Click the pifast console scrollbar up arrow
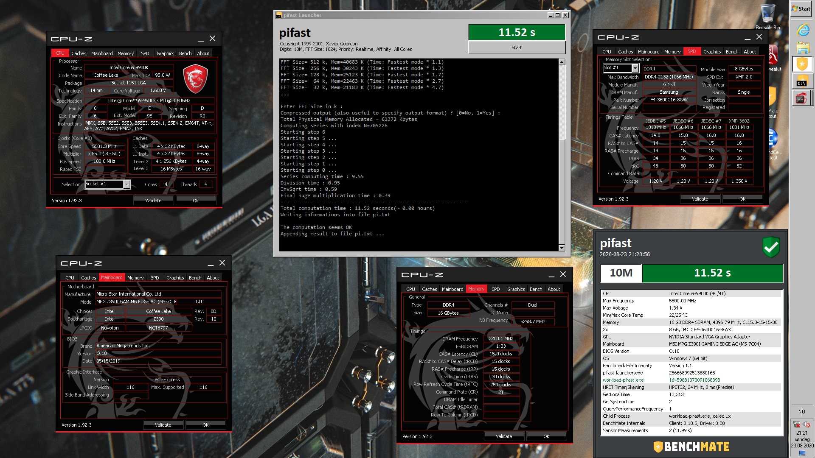Viewport: 815px width, 458px height. tap(562, 62)
